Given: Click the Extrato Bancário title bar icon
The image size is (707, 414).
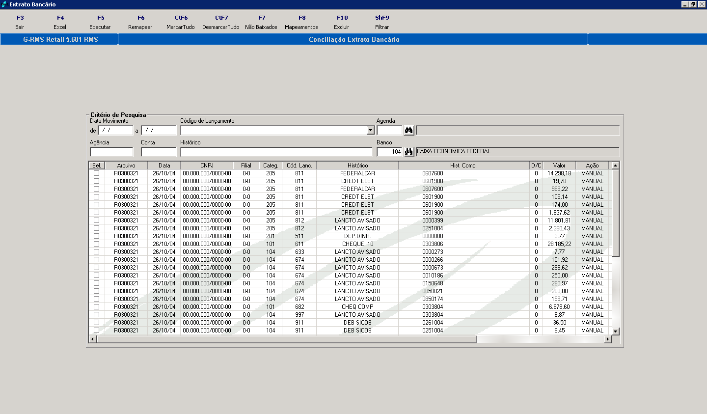Looking at the screenshot, I should pyautogui.click(x=4, y=4).
